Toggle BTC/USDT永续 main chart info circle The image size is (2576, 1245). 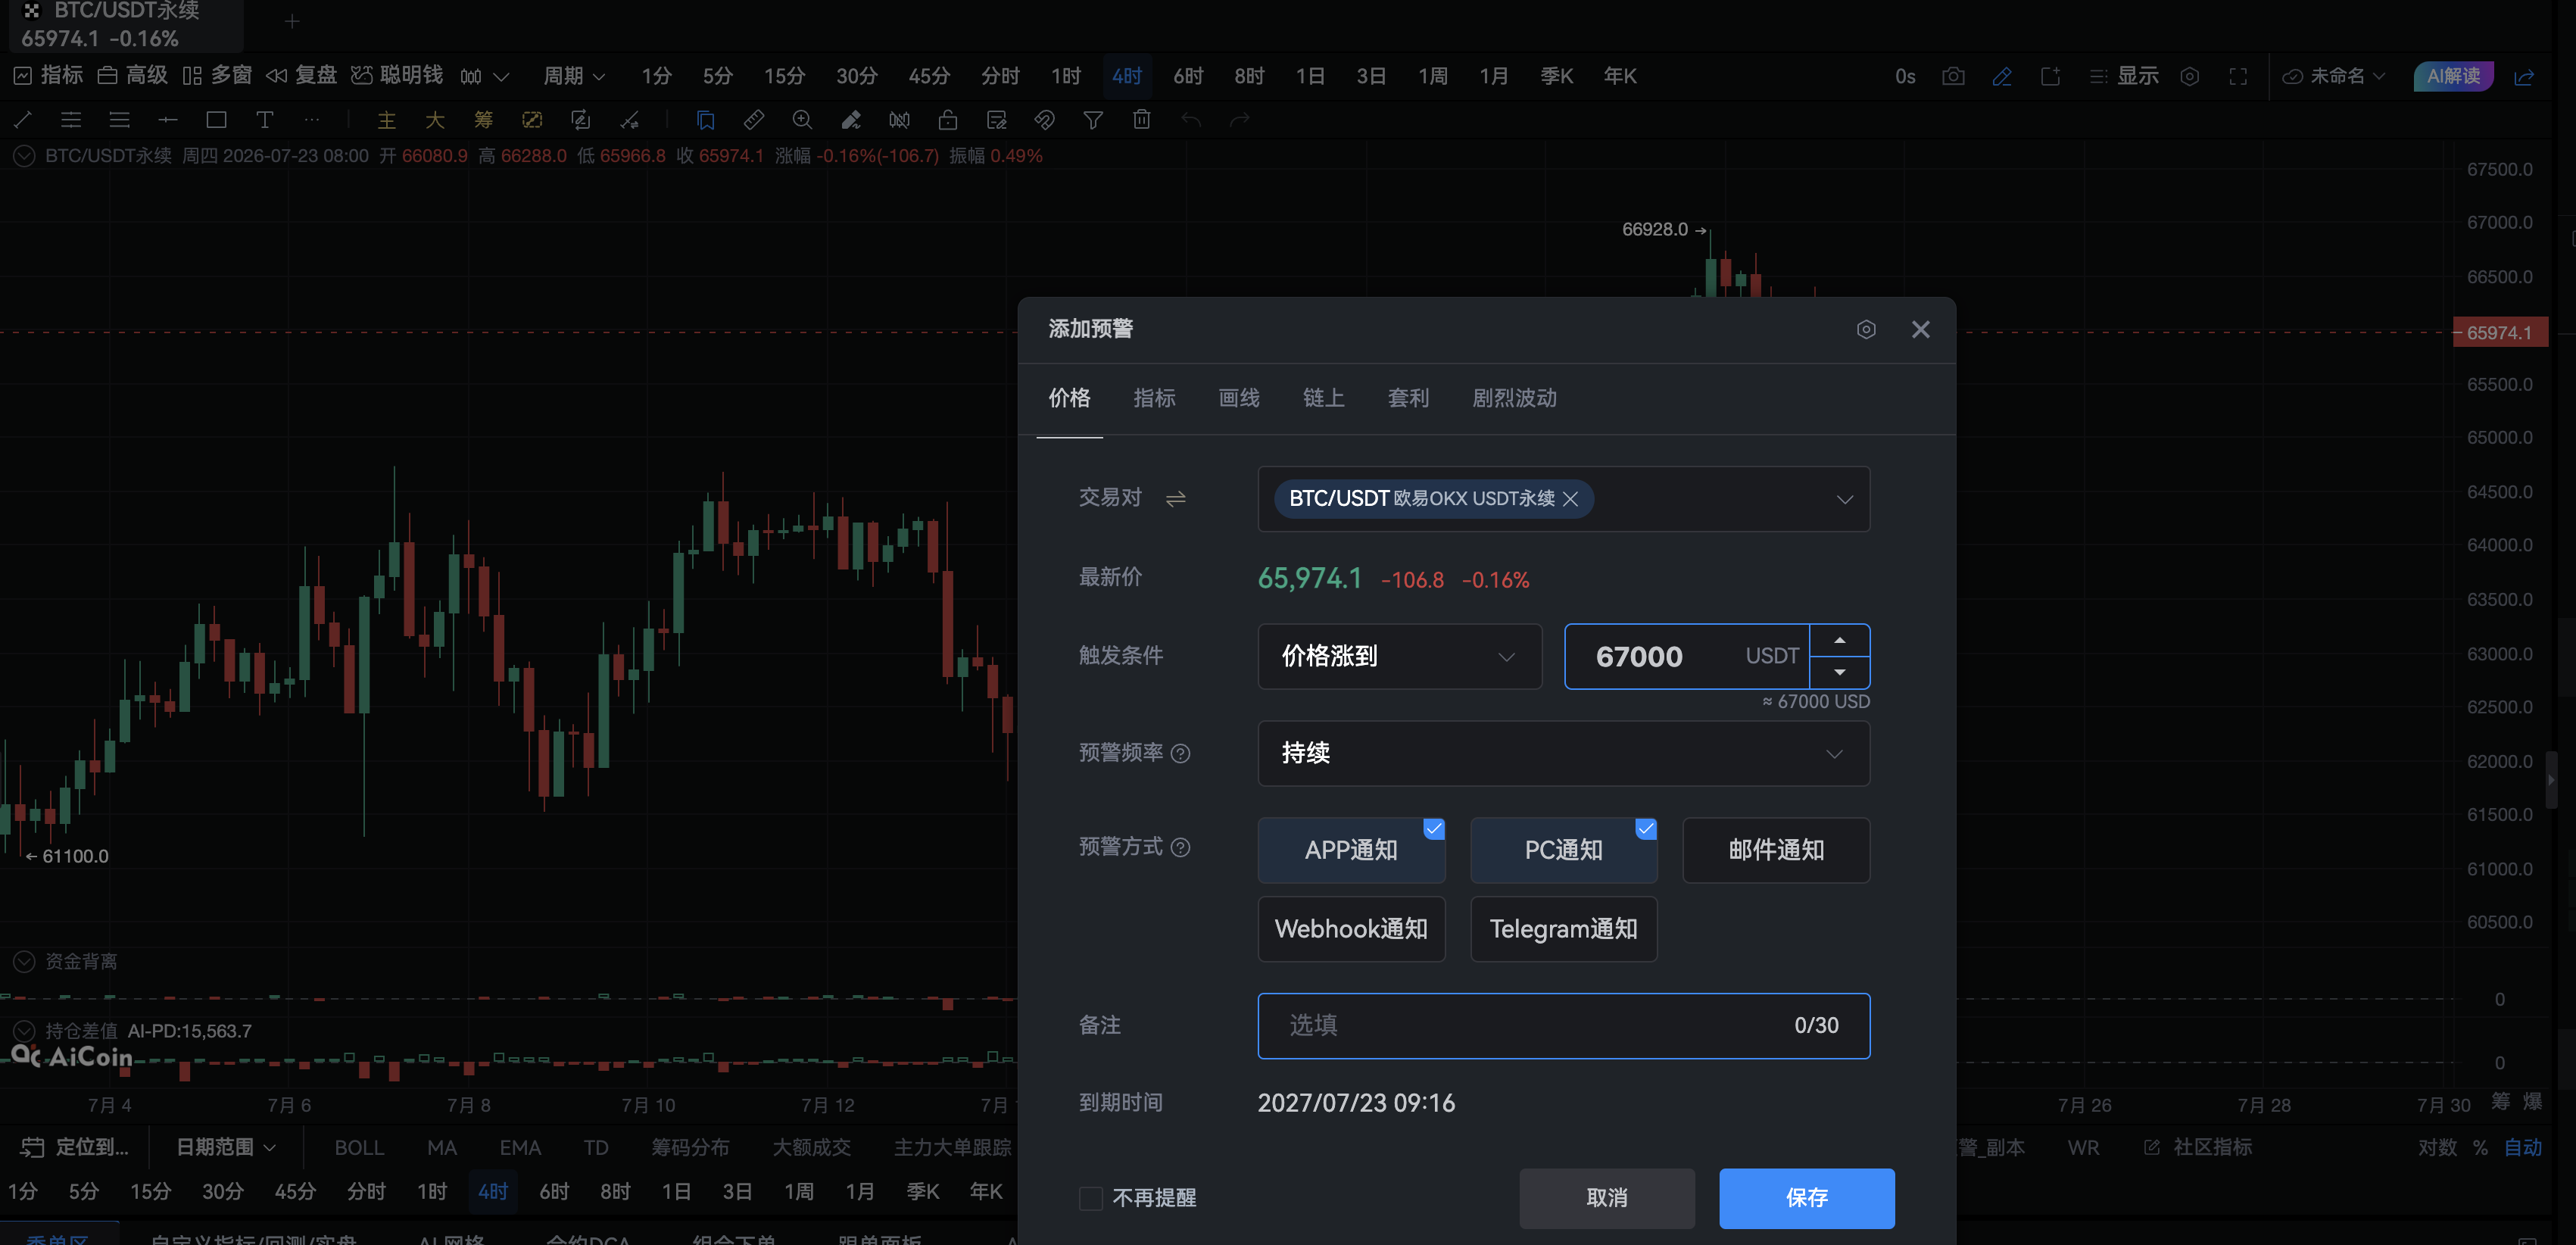24,156
